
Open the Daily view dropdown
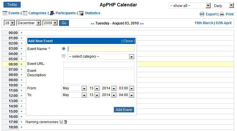click(223, 6)
